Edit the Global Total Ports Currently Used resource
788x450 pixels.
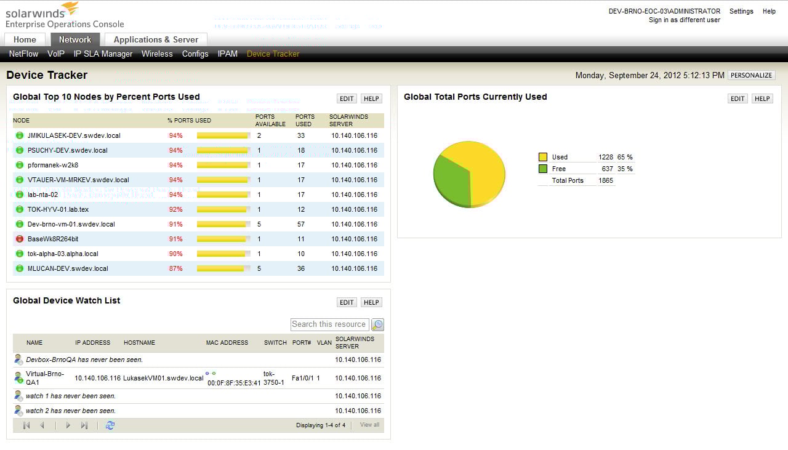738,98
